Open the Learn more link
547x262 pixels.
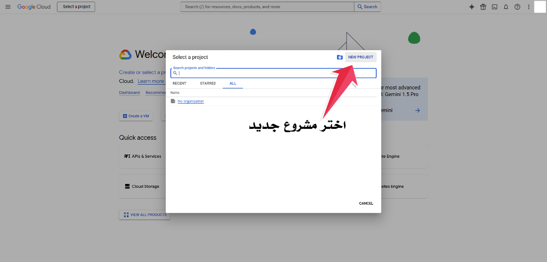[151, 81]
